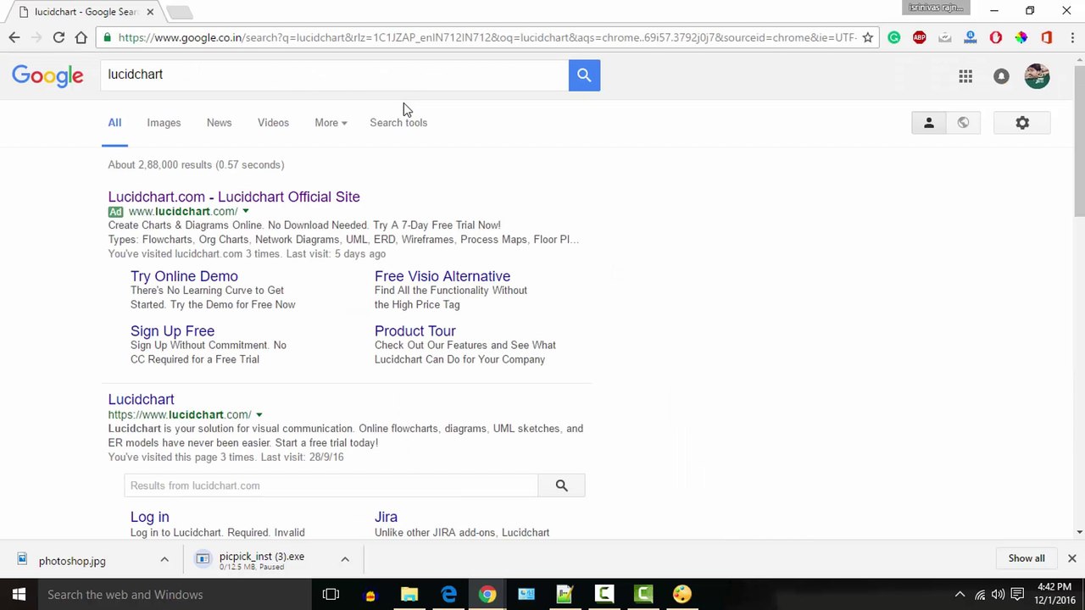Open the paint palette app on taskbar
1085x610 pixels.
click(x=682, y=594)
